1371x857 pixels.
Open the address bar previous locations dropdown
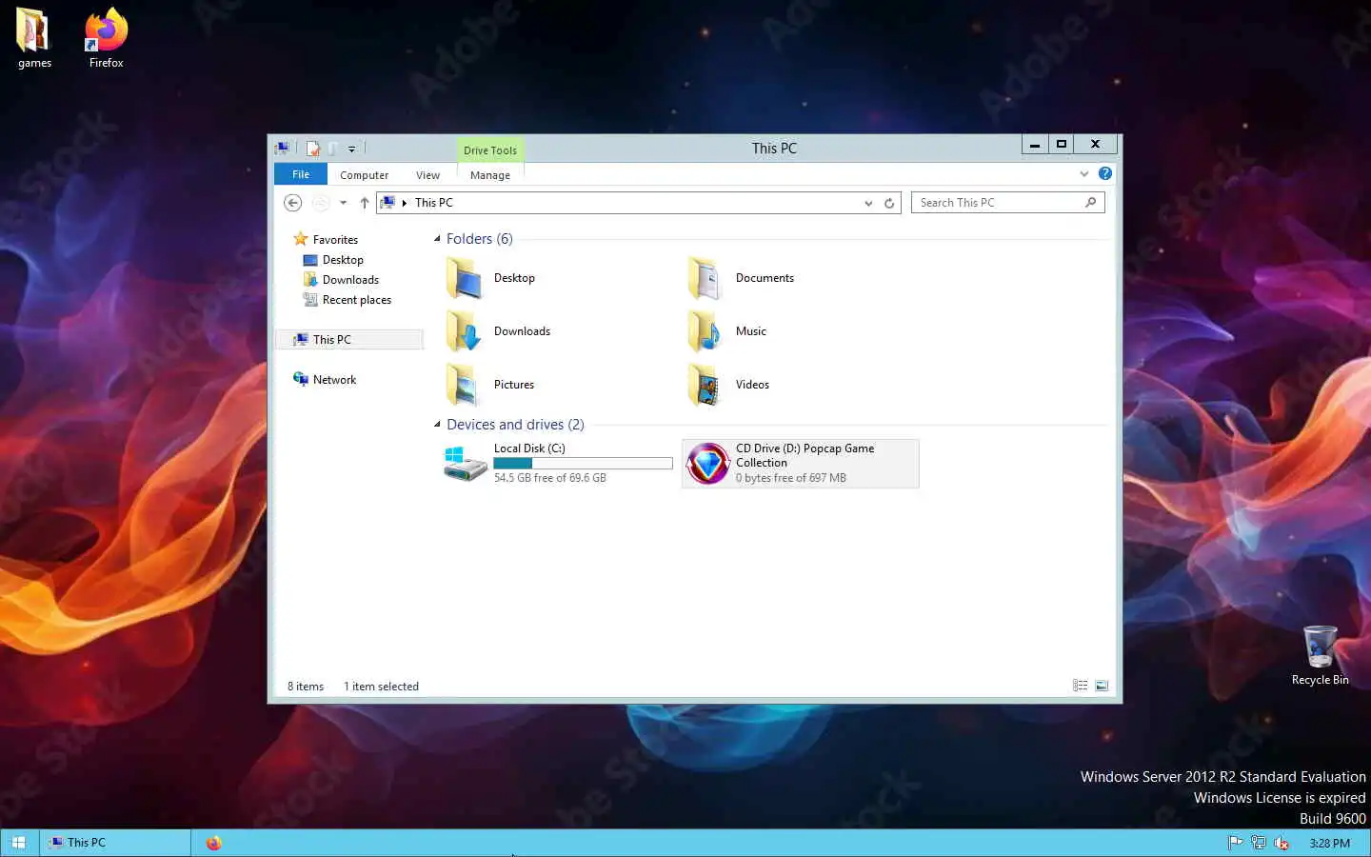(x=868, y=203)
